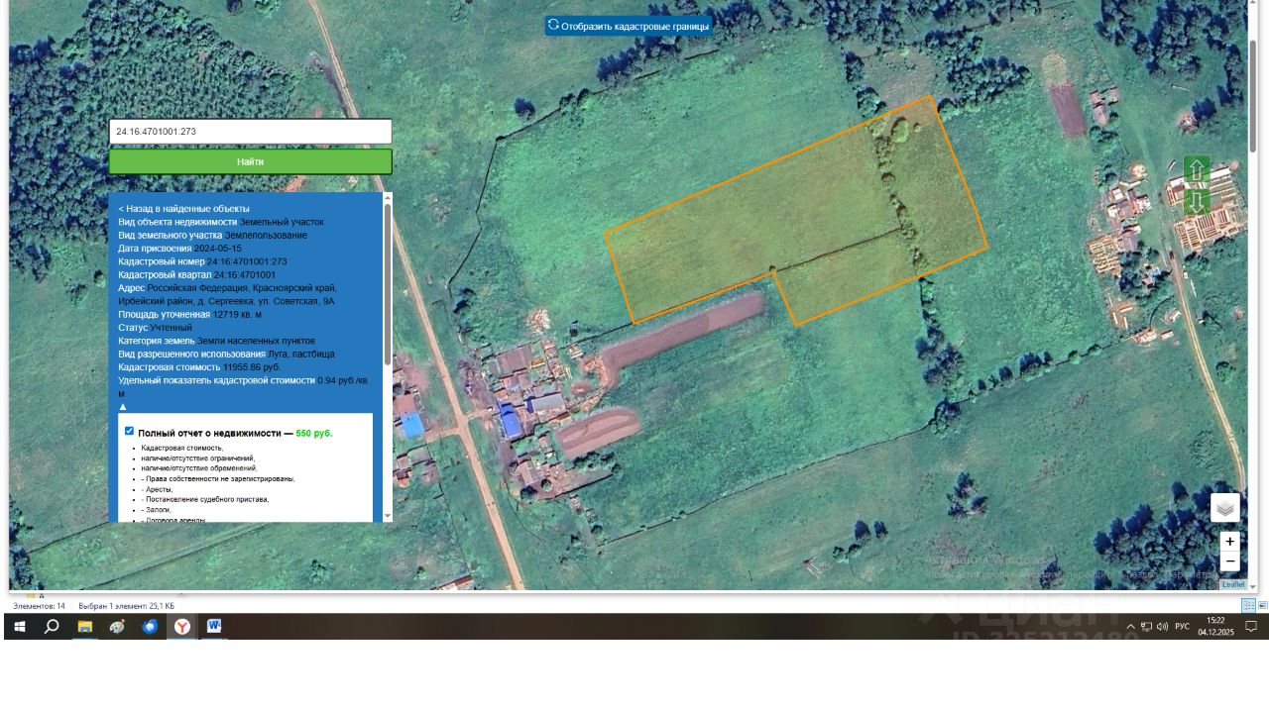This screenshot has height=713, width=1269.
Task: Open the РУС input language menu
Action: [1182, 627]
